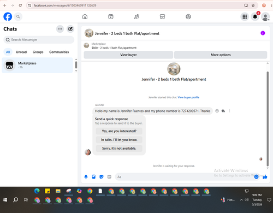Open conversation information purple icon
The image size is (273, 213).
pyautogui.click(x=263, y=33)
